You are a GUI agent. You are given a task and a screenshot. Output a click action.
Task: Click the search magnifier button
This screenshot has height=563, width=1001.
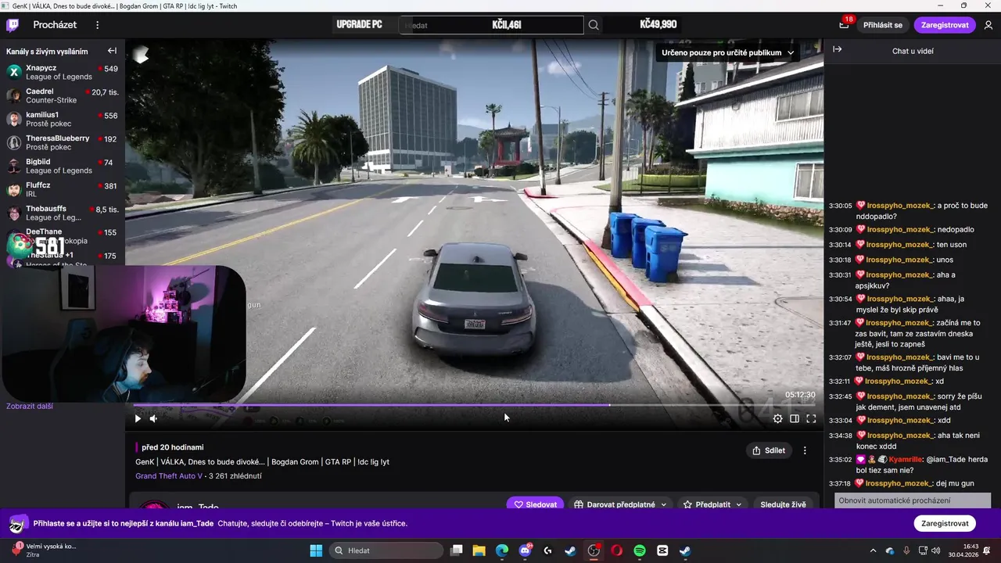pyautogui.click(x=594, y=25)
